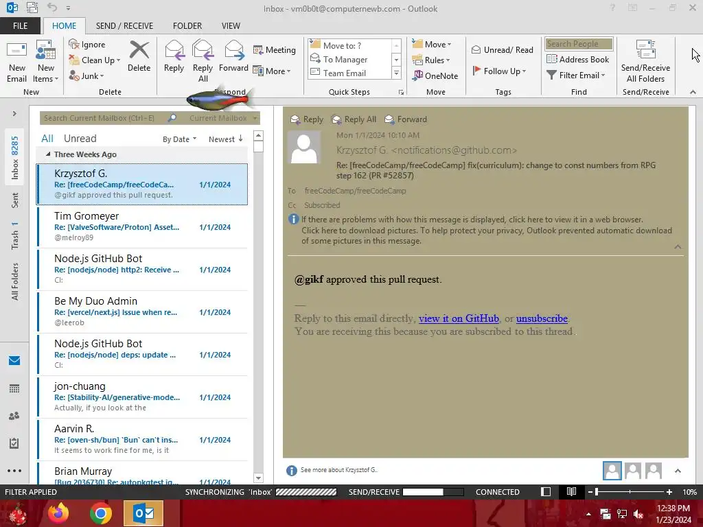Click the Search Current Mailbox field

click(x=102, y=118)
